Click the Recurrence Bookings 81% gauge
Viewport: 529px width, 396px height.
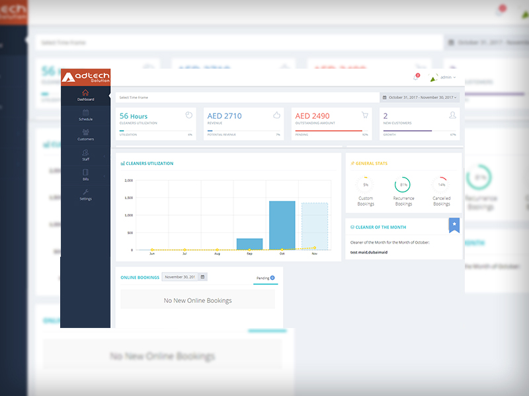click(x=403, y=185)
